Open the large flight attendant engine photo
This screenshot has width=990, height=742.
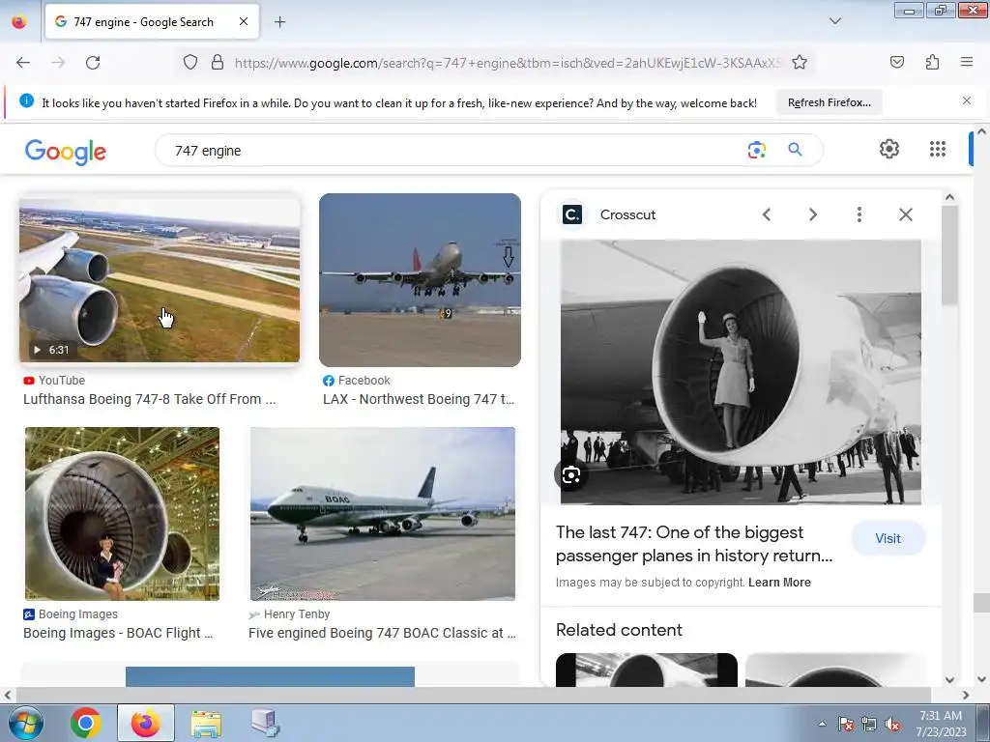point(741,372)
